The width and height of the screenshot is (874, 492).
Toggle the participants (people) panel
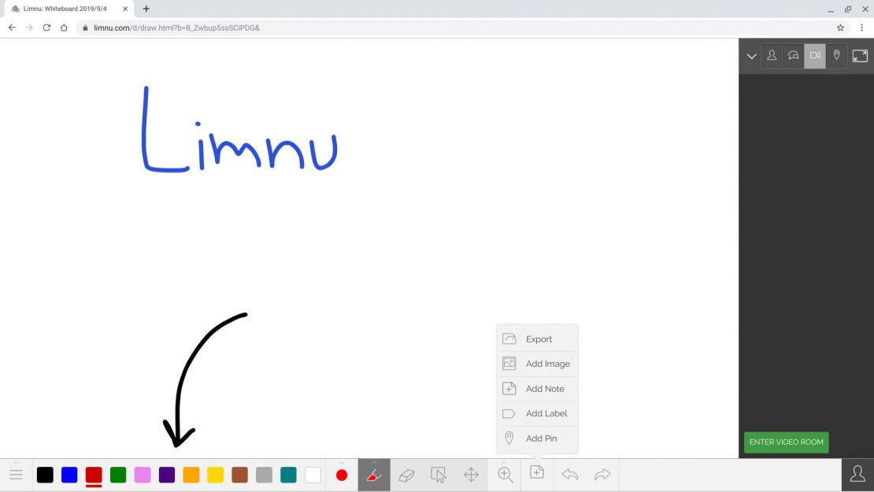coord(772,55)
